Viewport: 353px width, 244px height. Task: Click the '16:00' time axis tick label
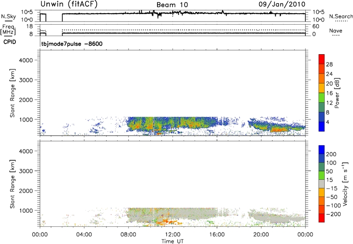(217, 235)
